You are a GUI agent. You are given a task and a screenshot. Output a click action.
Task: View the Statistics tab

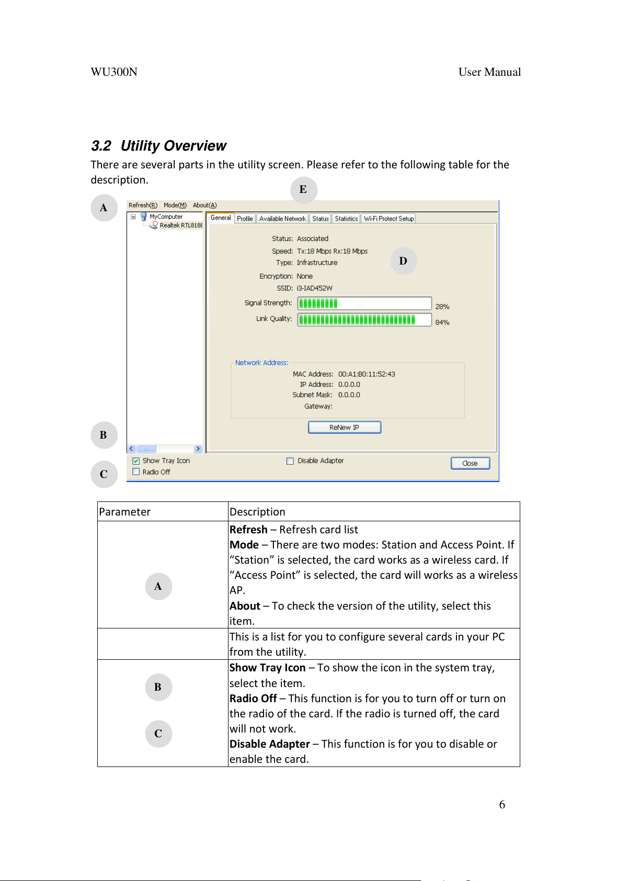346,219
